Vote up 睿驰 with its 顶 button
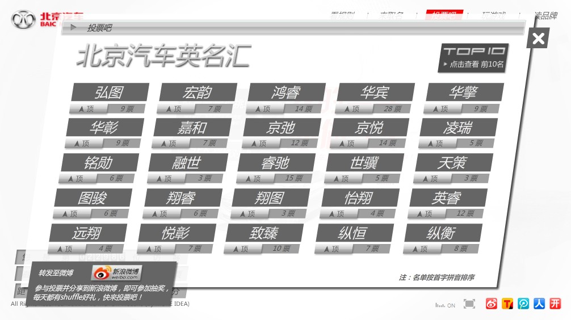The image size is (571, 320). (255, 178)
